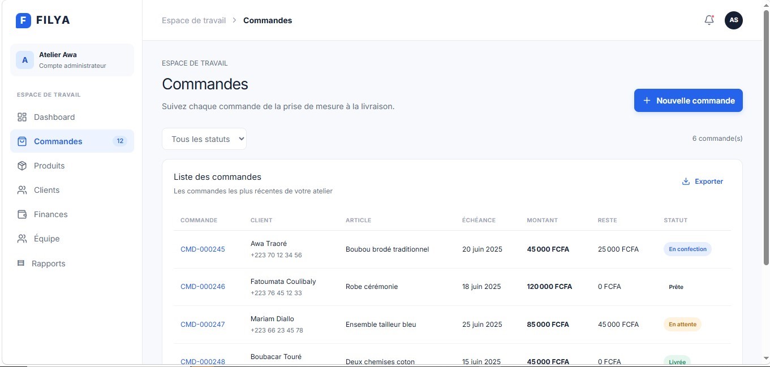This screenshot has height=367, width=770.
Task: Click the ÉCHÉANCE column header
Action: pyautogui.click(x=479, y=221)
